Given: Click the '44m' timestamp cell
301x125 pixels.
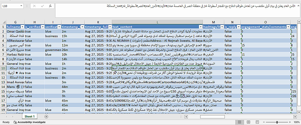Looking at the screenshot, I should point(73,87).
